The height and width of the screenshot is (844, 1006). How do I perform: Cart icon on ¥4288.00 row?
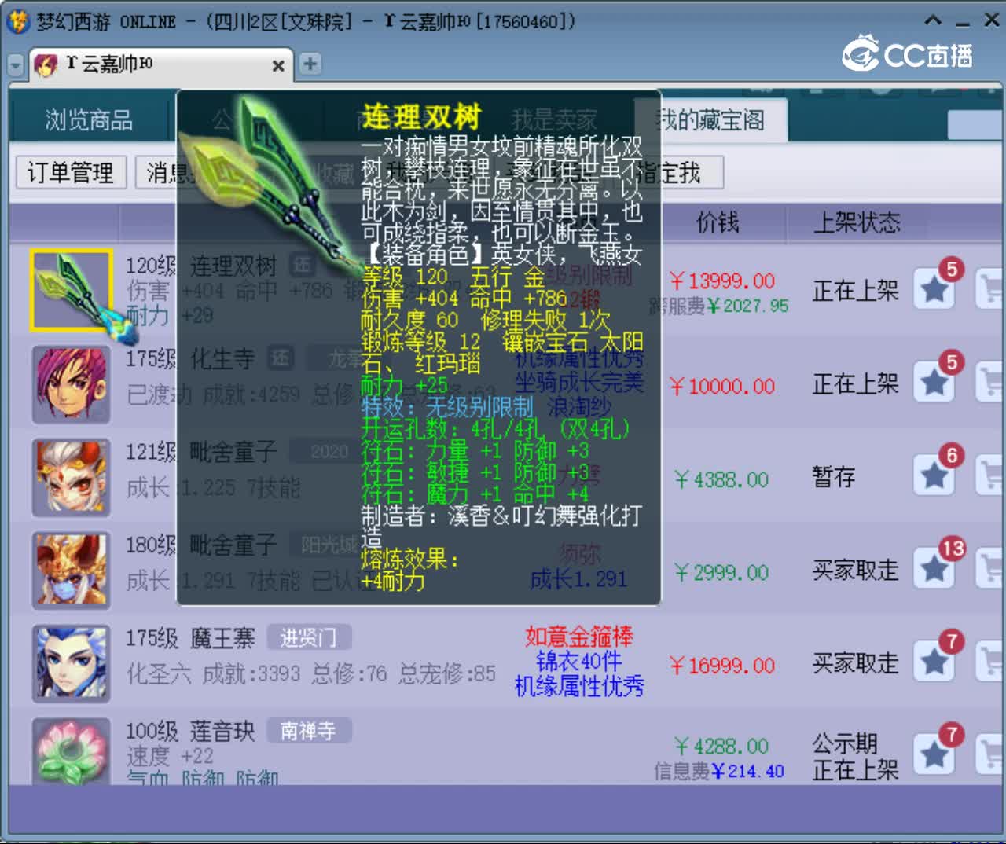(x=990, y=755)
